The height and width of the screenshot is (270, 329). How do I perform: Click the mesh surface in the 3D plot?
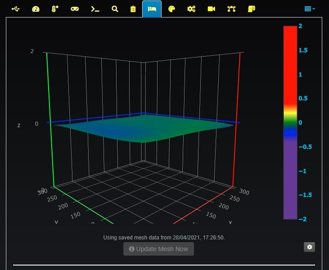pos(143,129)
